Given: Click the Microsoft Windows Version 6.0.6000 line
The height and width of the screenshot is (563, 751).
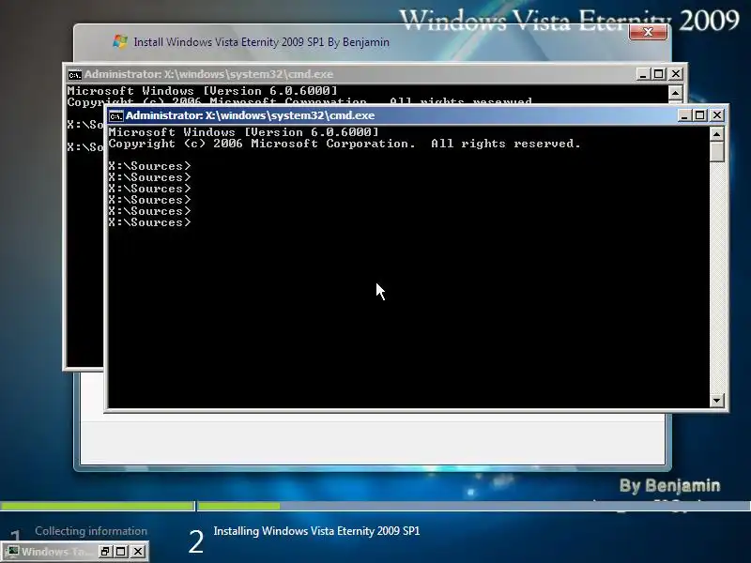Looking at the screenshot, I should click(244, 132).
